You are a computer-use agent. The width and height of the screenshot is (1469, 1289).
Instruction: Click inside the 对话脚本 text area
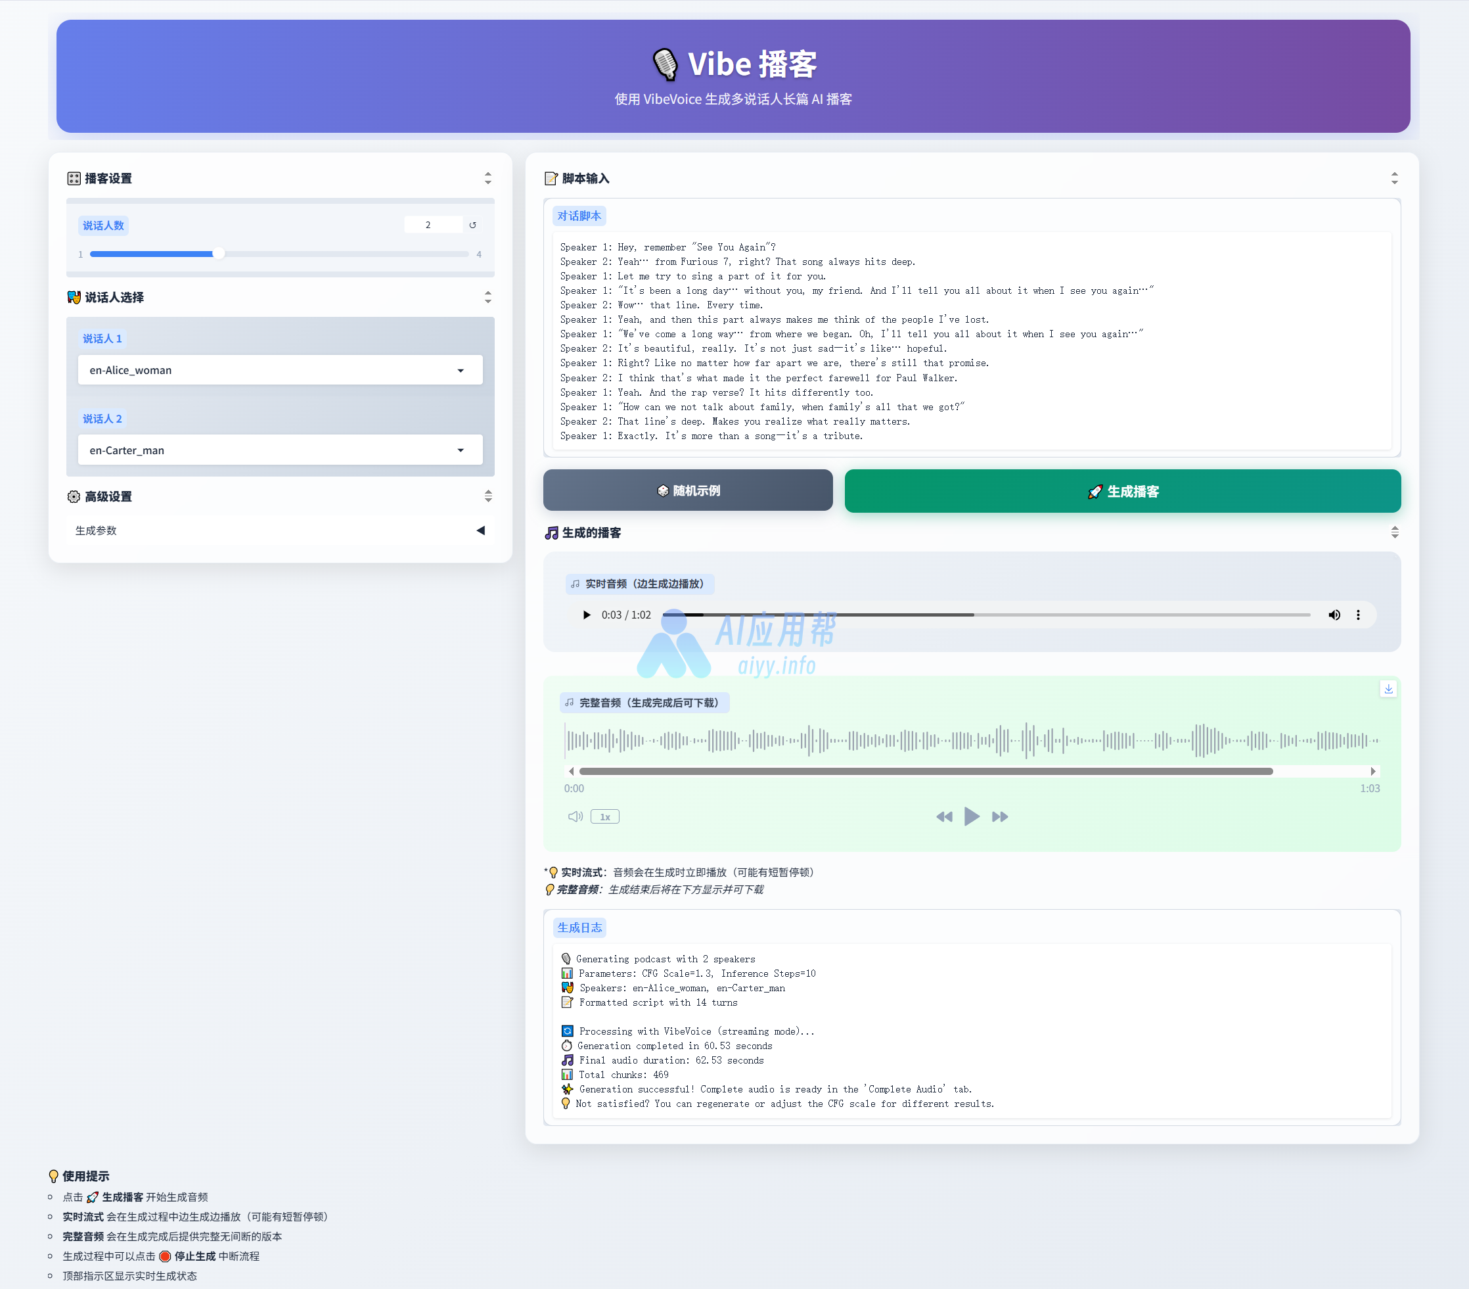click(971, 340)
